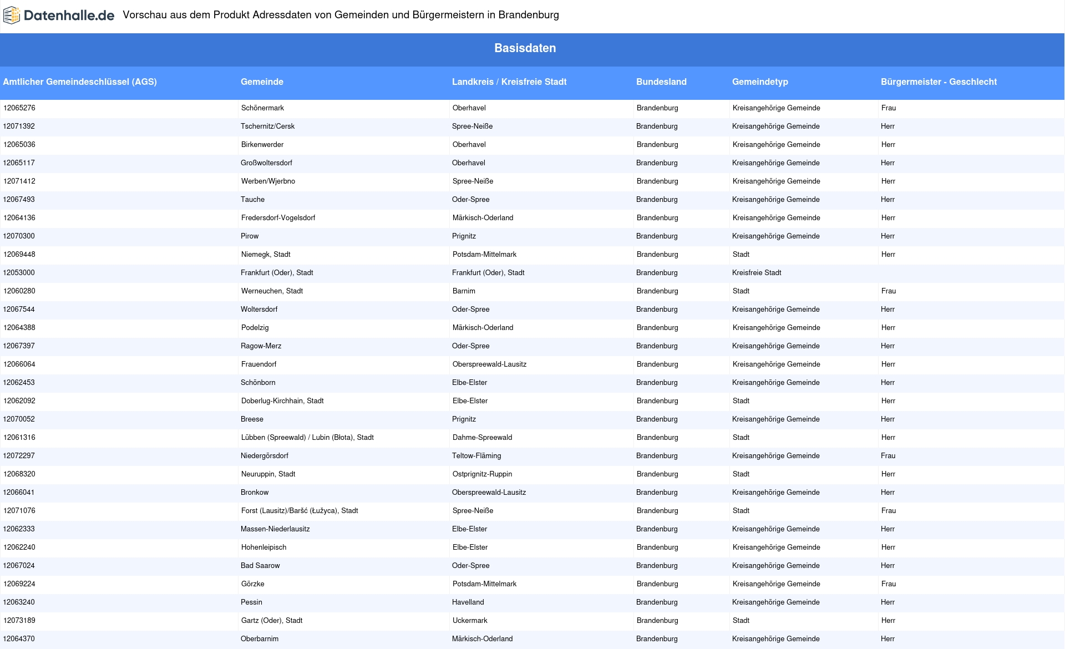Screen dimensions: 1065x649
Task: Select the Tauche cell
Action: (343, 200)
